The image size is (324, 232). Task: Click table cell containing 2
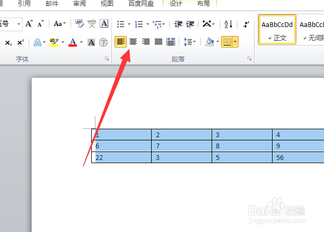[x=182, y=135]
